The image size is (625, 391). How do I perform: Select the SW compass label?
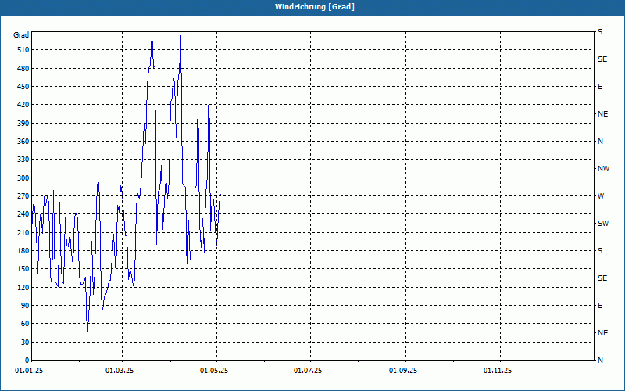tap(603, 224)
